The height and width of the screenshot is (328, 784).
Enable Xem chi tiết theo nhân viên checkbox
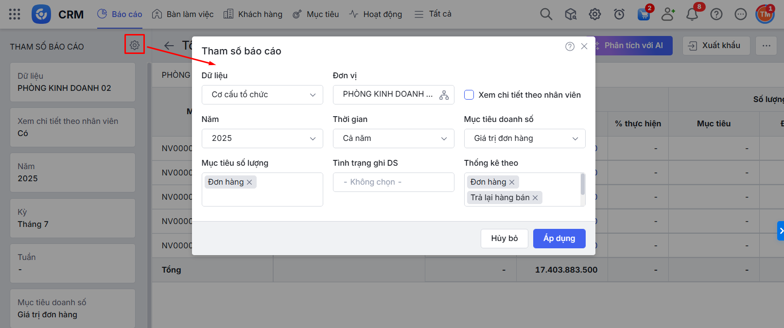pos(469,95)
